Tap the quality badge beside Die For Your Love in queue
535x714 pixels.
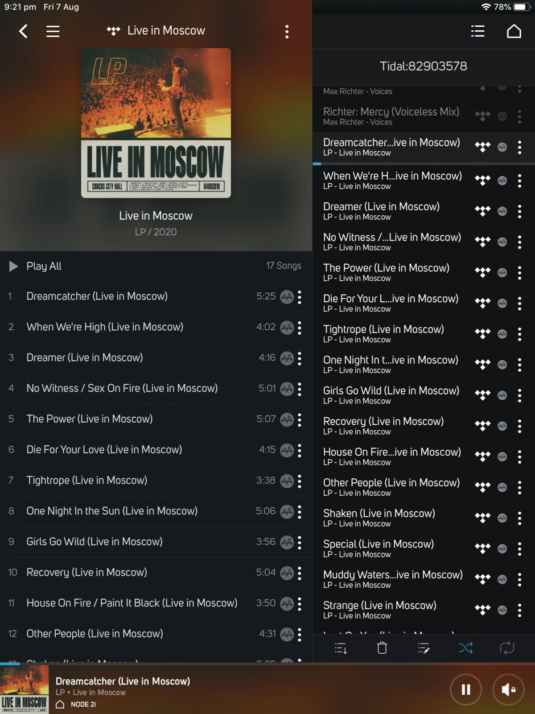tap(502, 303)
